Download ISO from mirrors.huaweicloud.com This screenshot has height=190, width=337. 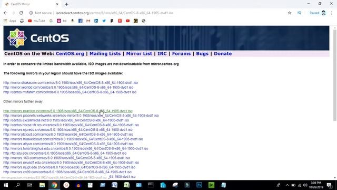(73, 139)
